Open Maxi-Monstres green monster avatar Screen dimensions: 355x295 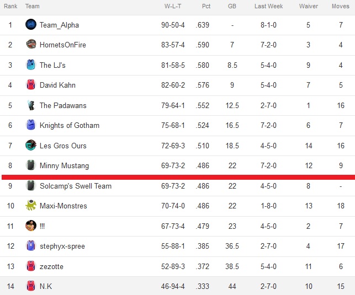tap(31, 205)
